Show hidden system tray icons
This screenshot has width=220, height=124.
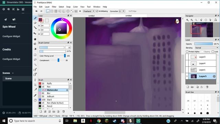[x=182, y=121]
